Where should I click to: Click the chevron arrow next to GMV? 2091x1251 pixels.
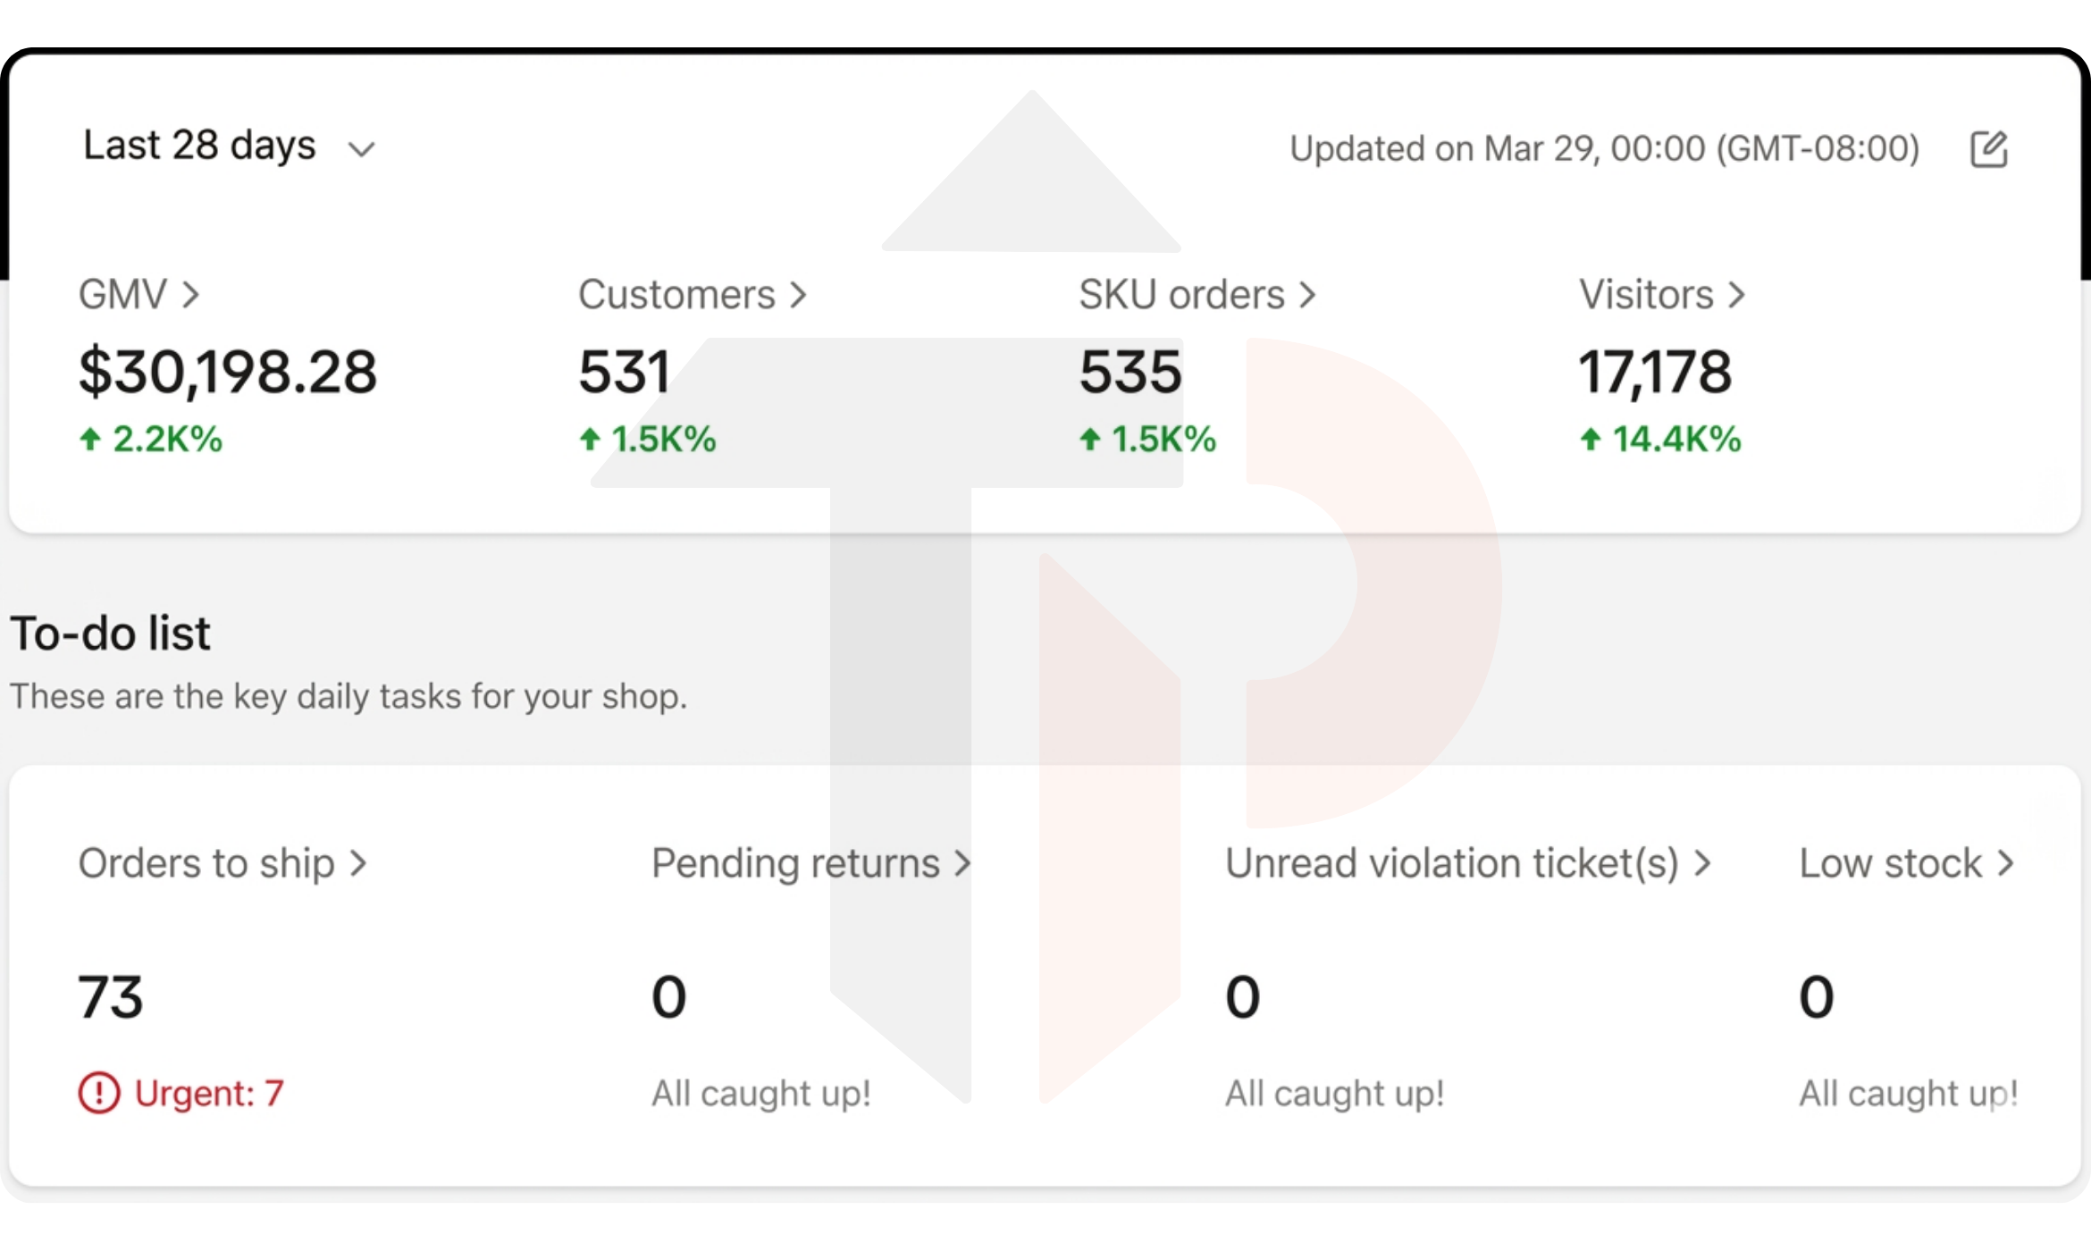tap(190, 295)
